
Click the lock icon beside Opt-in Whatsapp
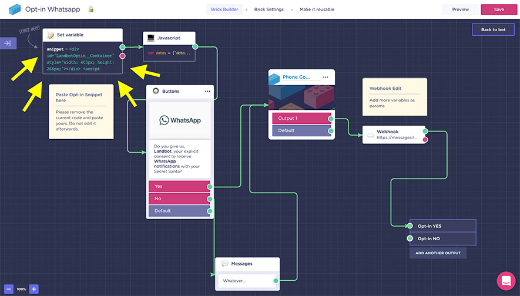click(x=91, y=9)
